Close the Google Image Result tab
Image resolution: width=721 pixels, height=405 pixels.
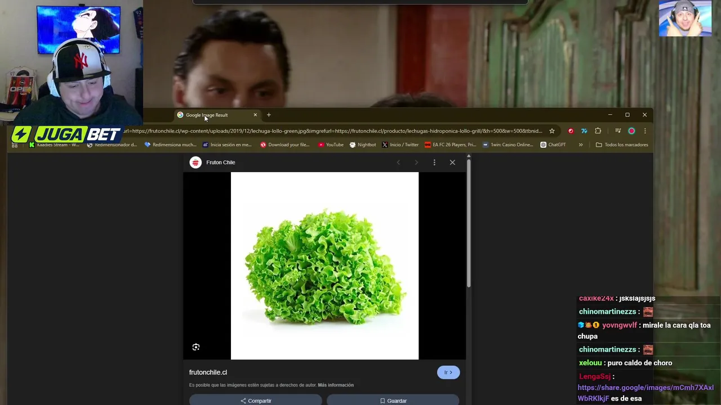255,115
